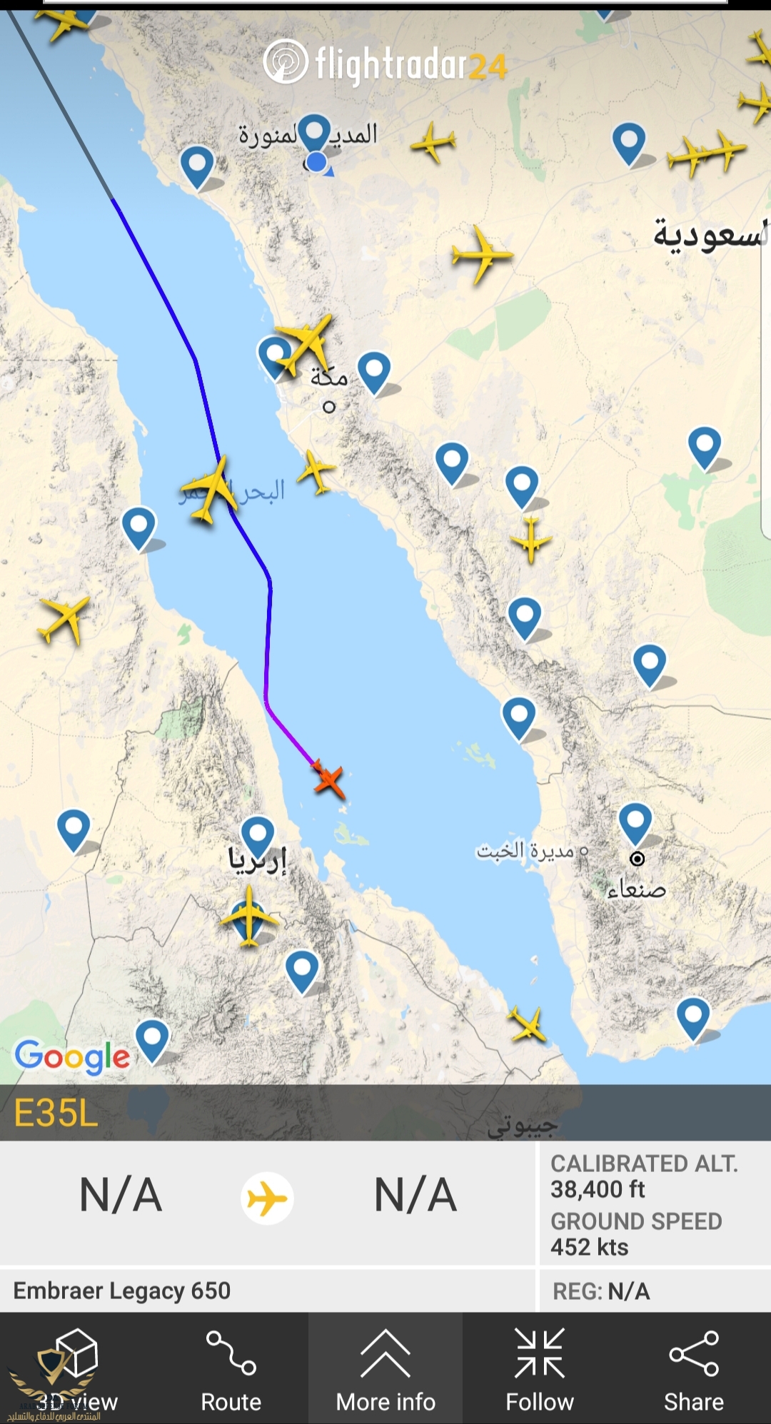The image size is (771, 1424).
Task: Select the large yellow plane near Mecca
Action: [305, 344]
